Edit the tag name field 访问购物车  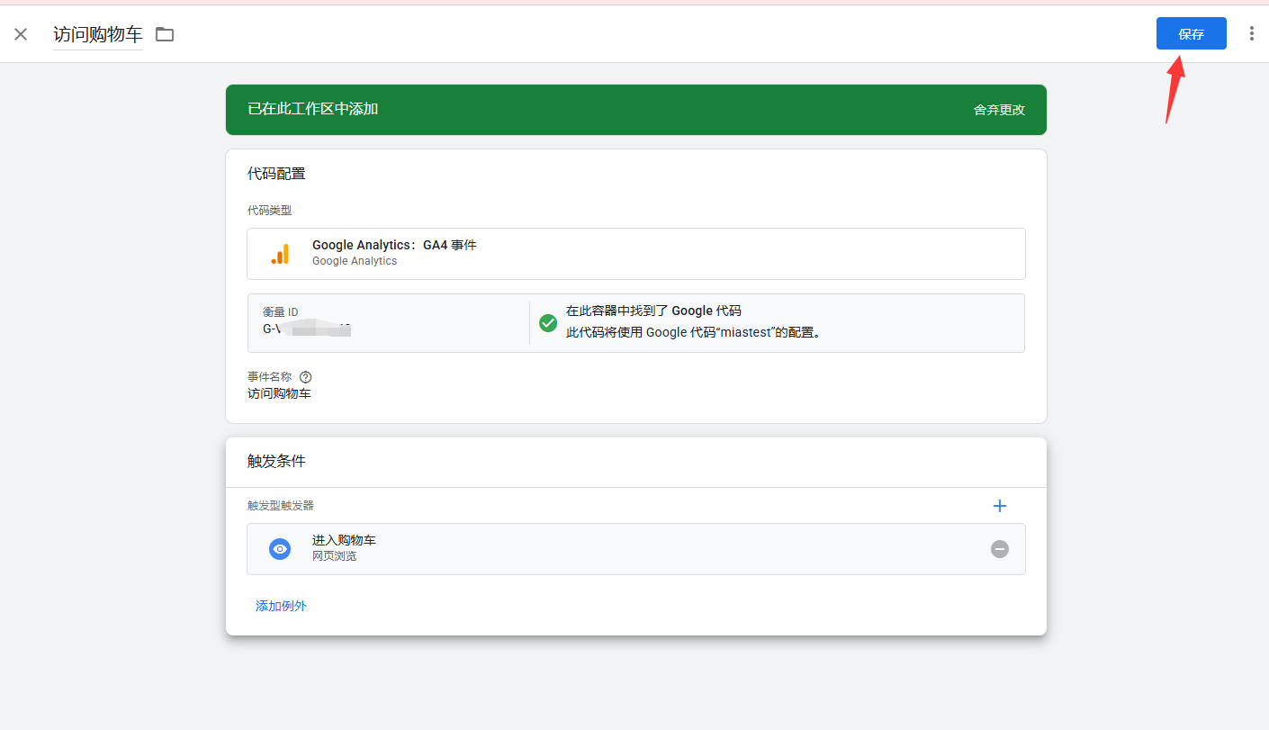pyautogui.click(x=98, y=34)
